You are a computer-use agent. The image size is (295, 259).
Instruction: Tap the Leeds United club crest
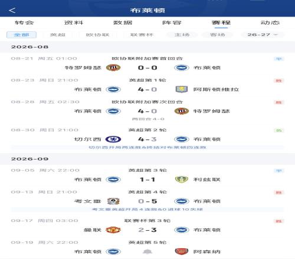coord(181,180)
